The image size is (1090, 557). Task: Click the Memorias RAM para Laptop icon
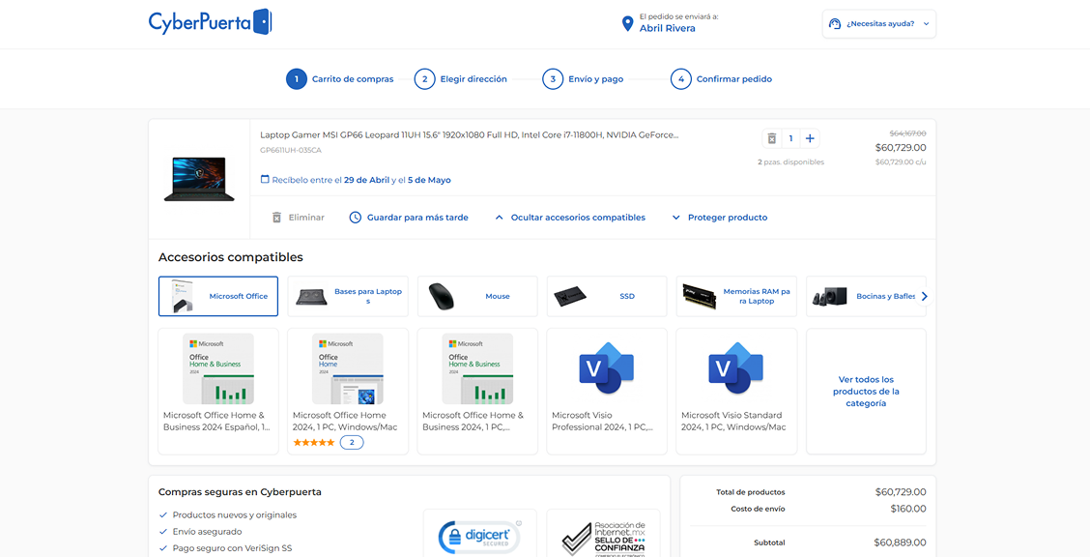(x=701, y=295)
